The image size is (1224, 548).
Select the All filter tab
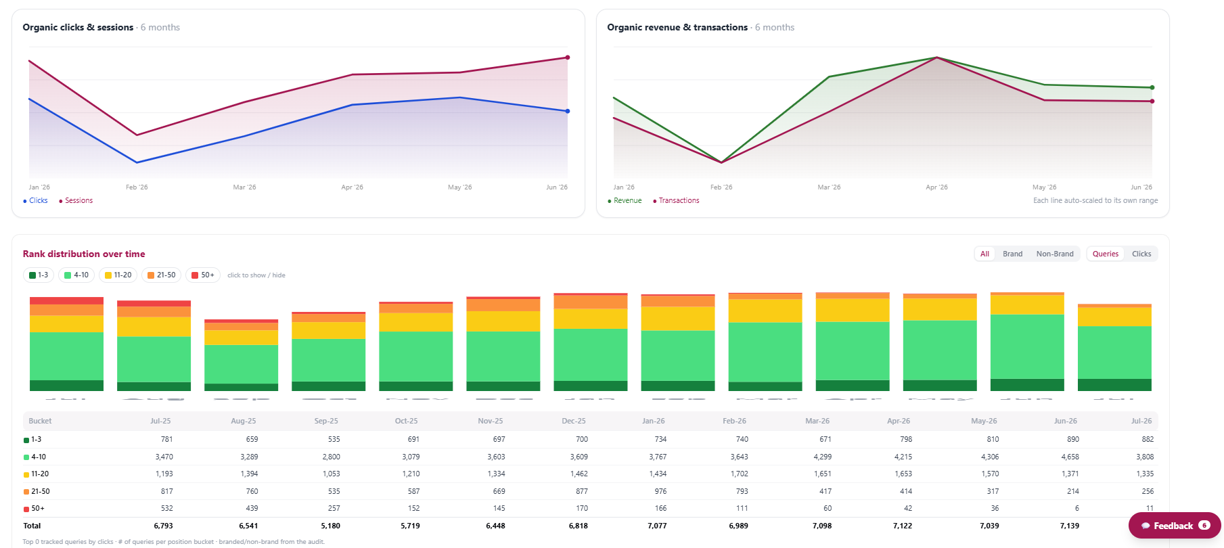(984, 254)
